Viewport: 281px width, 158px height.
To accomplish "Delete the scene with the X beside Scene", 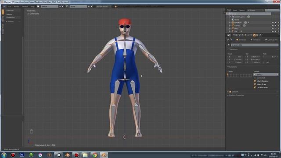I will 91,7.
